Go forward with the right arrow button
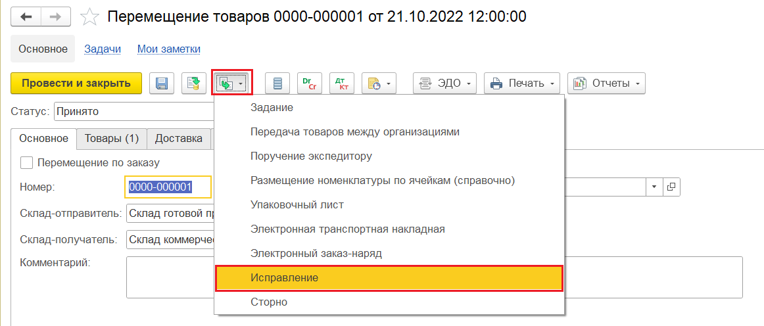This screenshot has width=764, height=326. tap(55, 16)
